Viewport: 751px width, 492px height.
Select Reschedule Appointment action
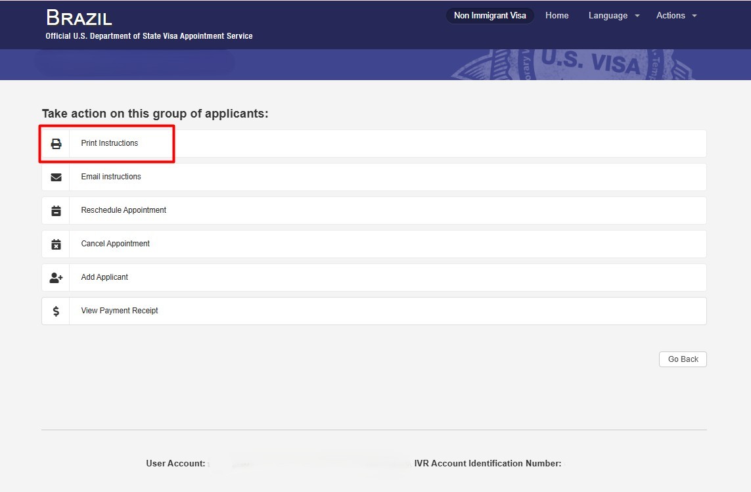coord(123,210)
